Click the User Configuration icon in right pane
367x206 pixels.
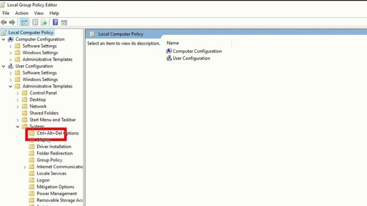point(169,58)
